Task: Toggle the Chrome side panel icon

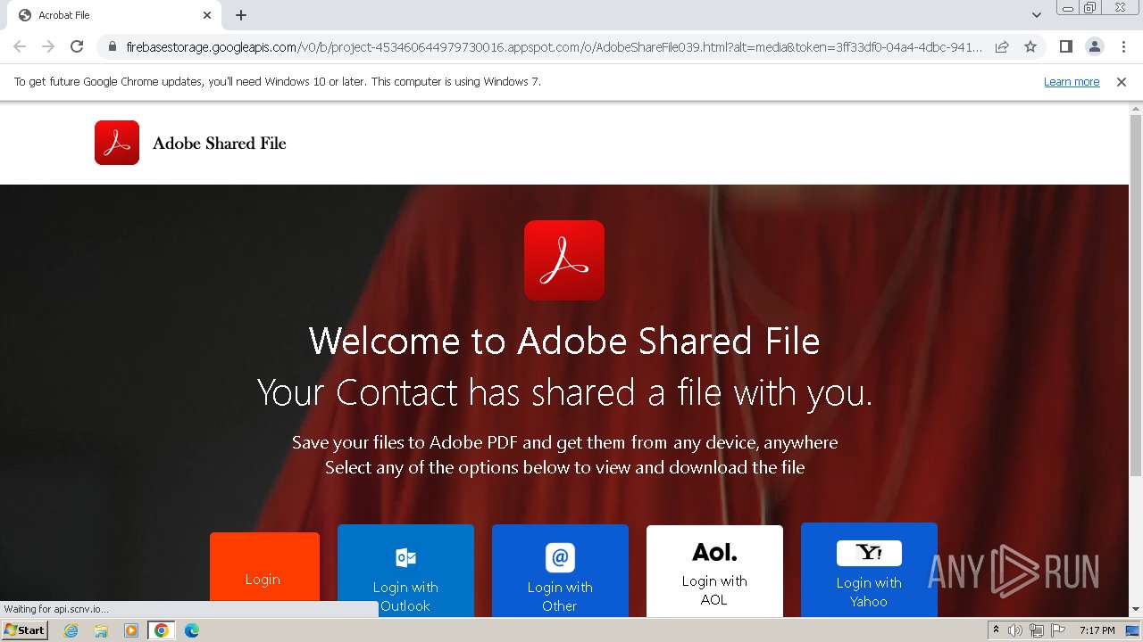Action: click(1065, 46)
